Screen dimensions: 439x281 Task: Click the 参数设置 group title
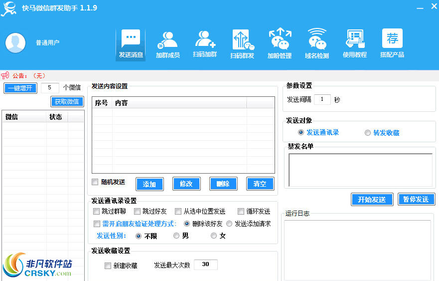[299, 85]
